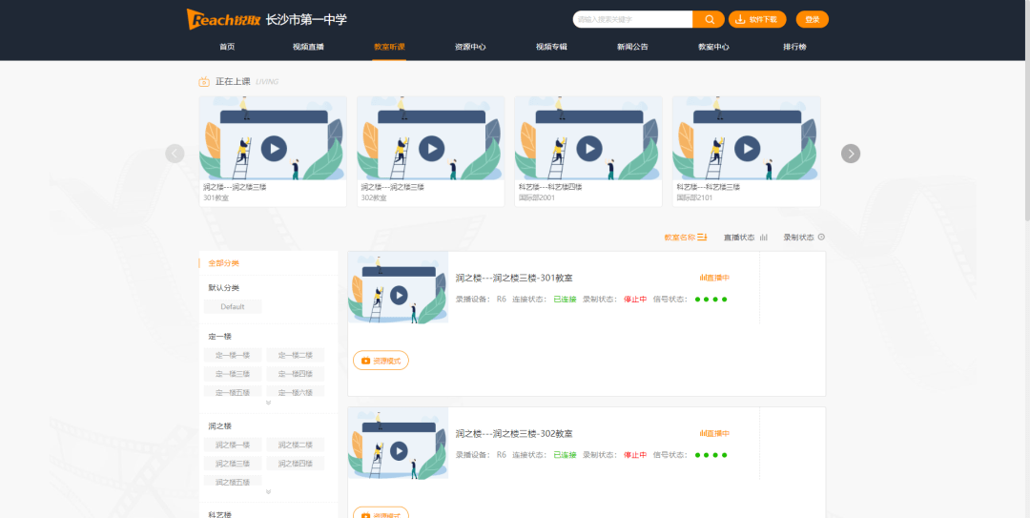Select the Default category filter
This screenshot has width=1030, height=518.
(233, 307)
